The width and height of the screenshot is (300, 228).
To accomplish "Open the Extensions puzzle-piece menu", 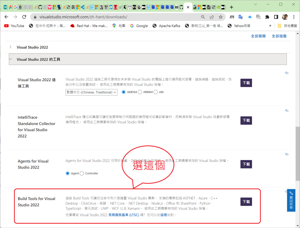I will 267,17.
